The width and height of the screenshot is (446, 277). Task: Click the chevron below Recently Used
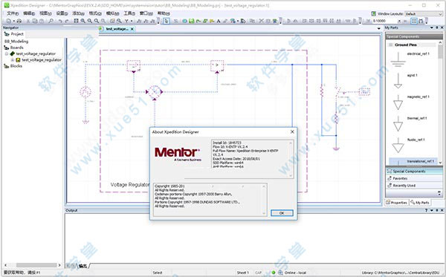click(439, 193)
